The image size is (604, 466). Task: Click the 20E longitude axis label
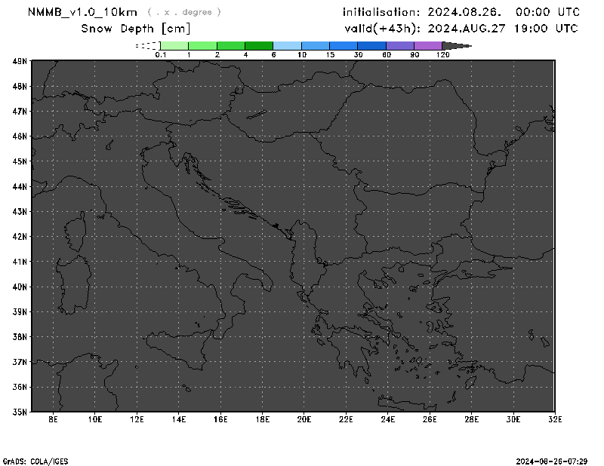coord(304,418)
